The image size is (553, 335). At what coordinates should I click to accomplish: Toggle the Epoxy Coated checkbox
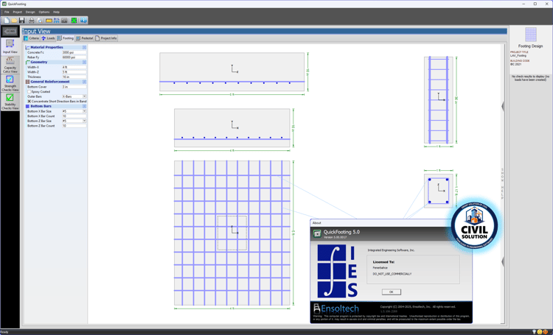point(29,91)
